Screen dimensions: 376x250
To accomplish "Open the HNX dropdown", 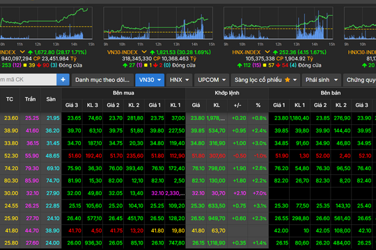I will point(179,80).
